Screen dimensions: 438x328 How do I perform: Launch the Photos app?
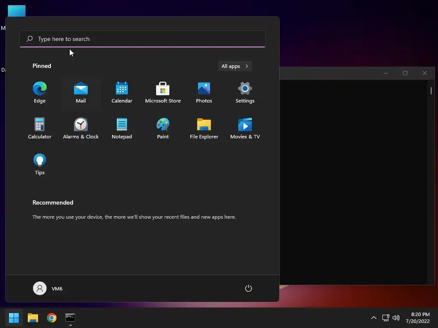[x=204, y=93]
